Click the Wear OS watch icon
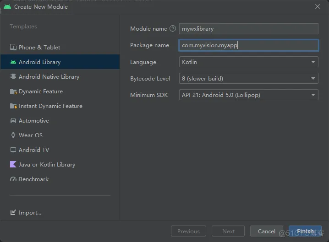This screenshot has width=329, height=242. pyautogui.click(x=13, y=135)
